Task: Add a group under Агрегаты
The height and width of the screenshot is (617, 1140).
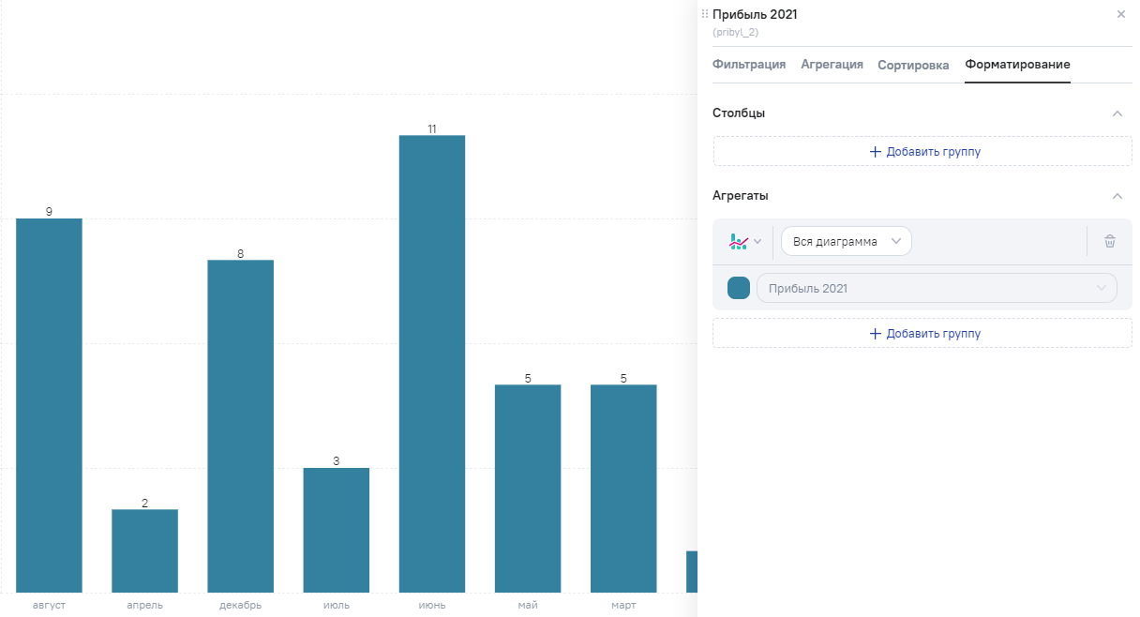Action: (922, 333)
